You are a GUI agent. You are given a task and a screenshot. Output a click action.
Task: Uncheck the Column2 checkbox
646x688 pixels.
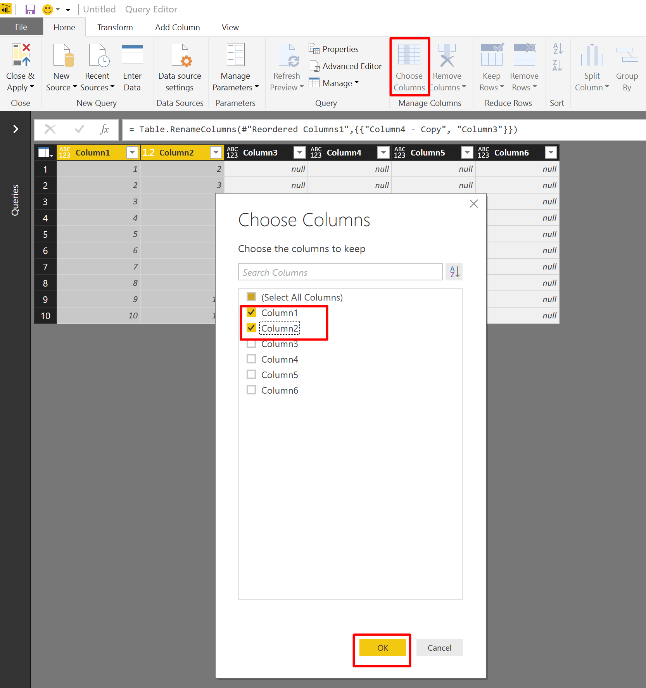[x=251, y=328]
